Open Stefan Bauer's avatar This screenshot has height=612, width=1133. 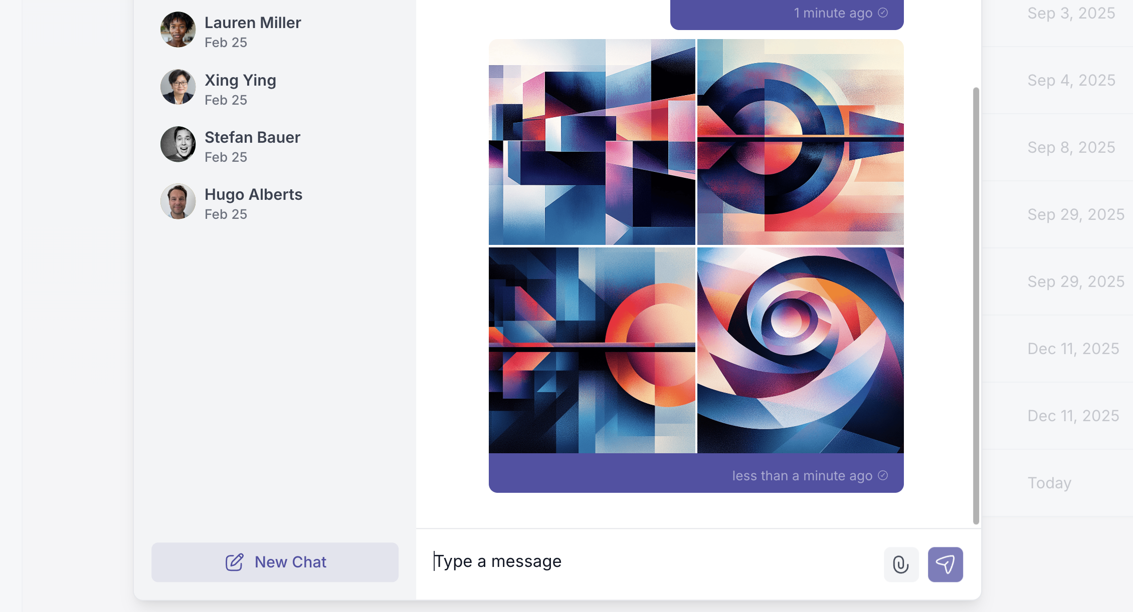[178, 144]
